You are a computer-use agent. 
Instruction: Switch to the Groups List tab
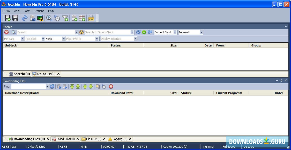[x=44, y=74]
